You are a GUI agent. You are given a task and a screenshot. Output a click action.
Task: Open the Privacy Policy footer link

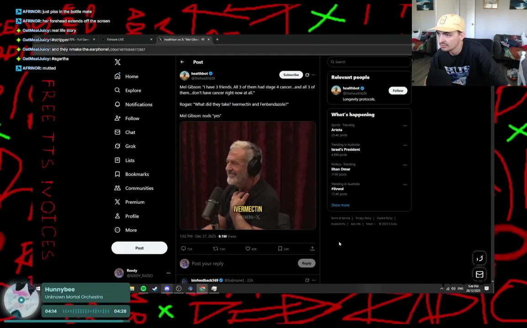pyautogui.click(x=364, y=218)
